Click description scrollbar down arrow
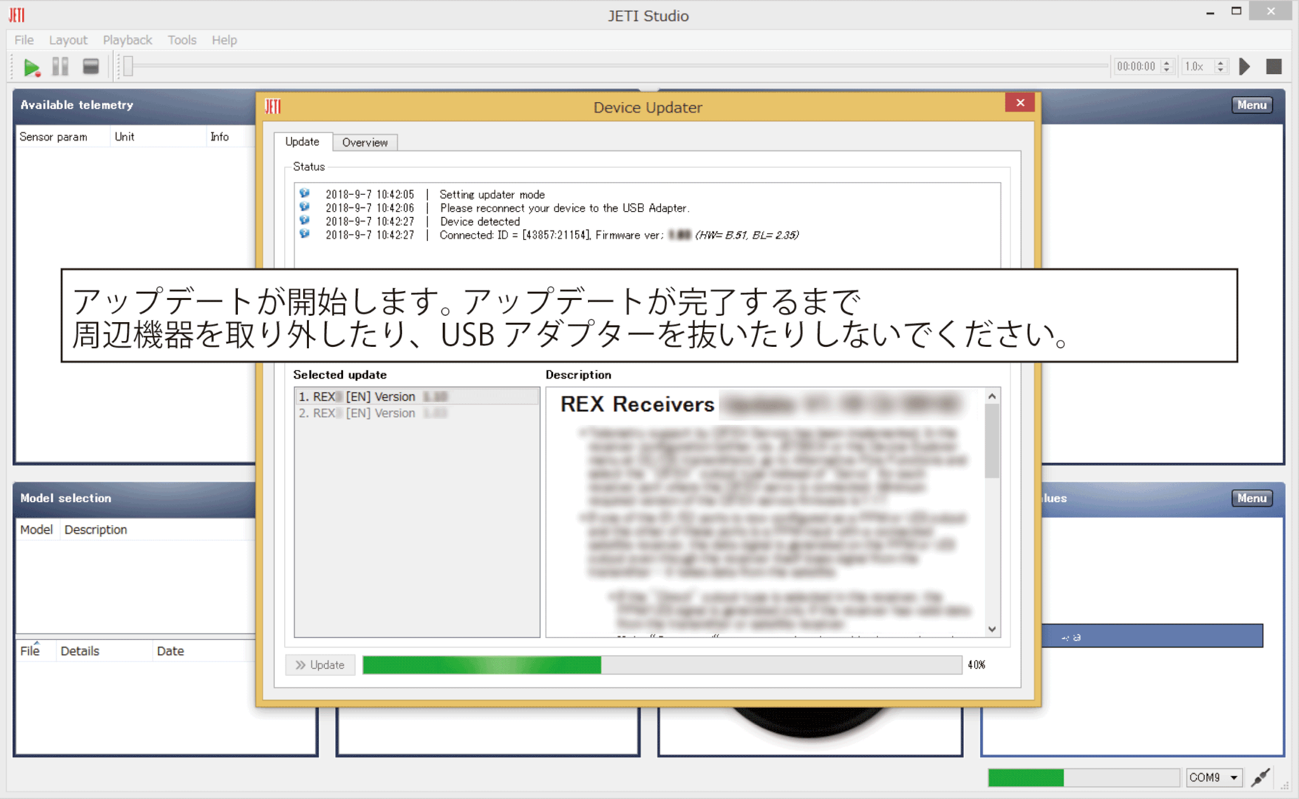The height and width of the screenshot is (799, 1299). pyautogui.click(x=992, y=629)
